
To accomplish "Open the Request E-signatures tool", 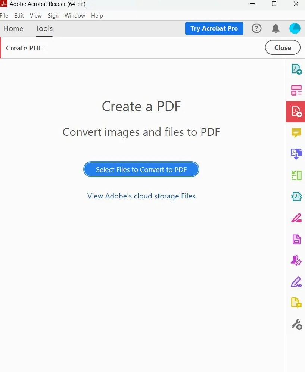I will point(295,260).
